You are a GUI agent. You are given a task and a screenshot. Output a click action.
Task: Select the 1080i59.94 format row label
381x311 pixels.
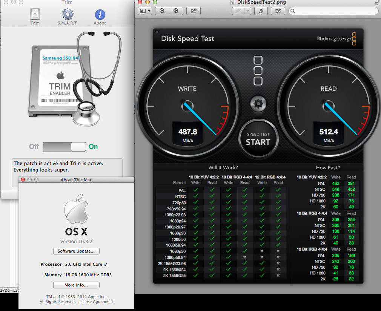tap(176, 245)
